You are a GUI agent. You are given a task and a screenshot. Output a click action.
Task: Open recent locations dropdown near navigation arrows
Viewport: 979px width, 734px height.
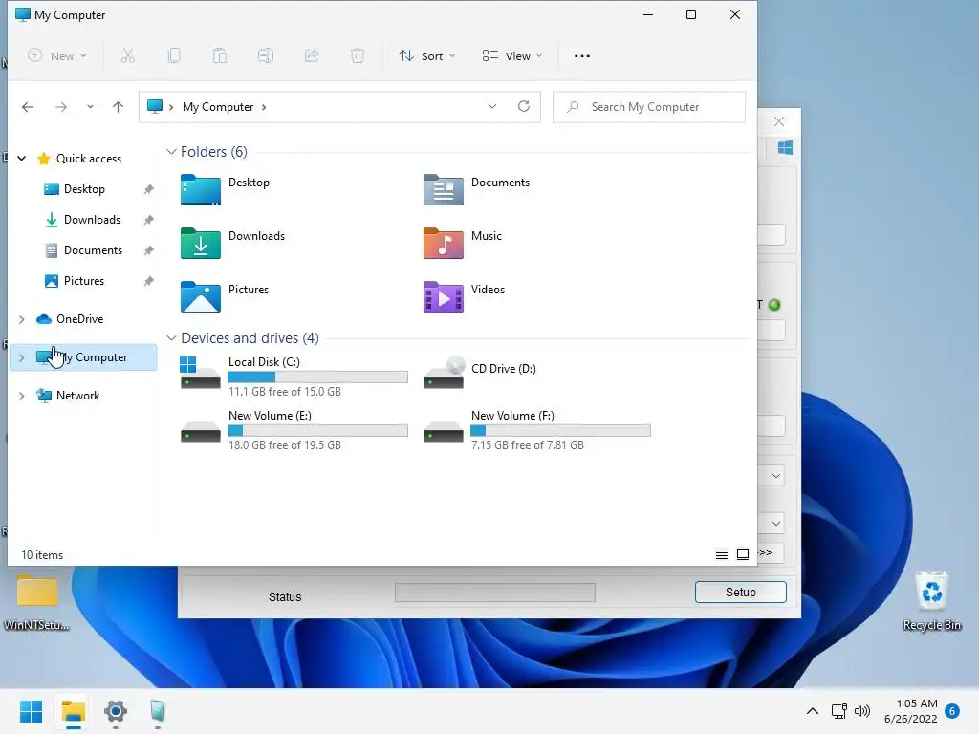[90, 107]
